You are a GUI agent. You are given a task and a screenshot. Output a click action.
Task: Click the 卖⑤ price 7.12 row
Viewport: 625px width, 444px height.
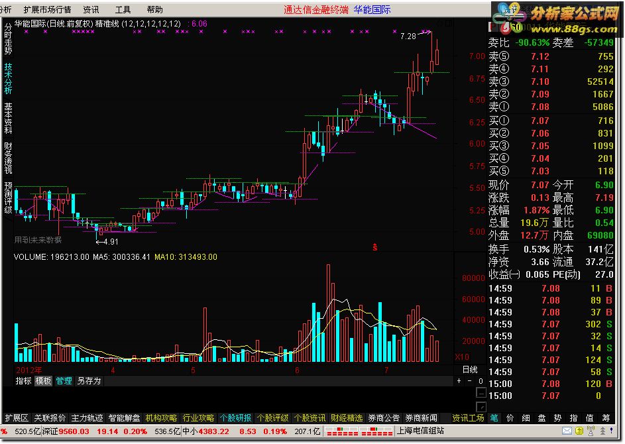tap(551, 56)
